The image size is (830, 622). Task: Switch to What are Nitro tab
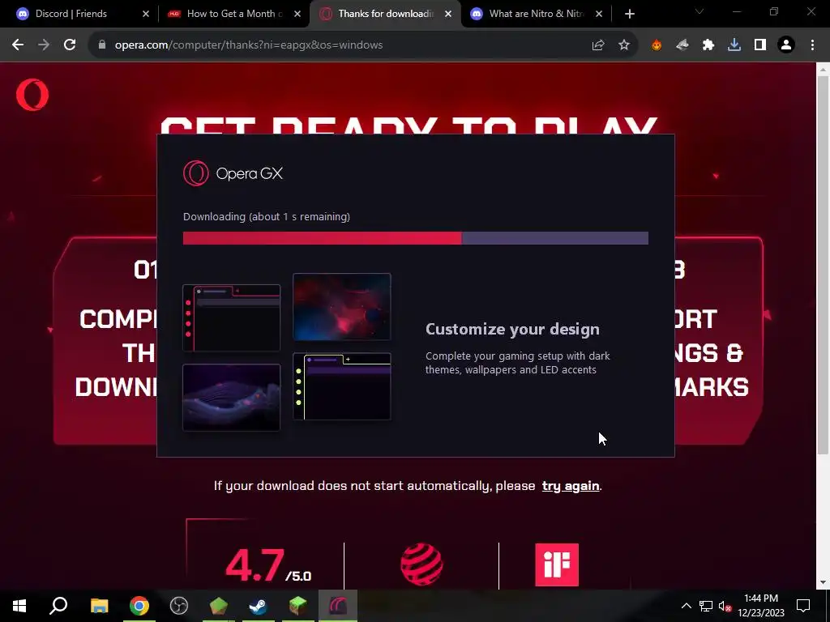point(537,14)
